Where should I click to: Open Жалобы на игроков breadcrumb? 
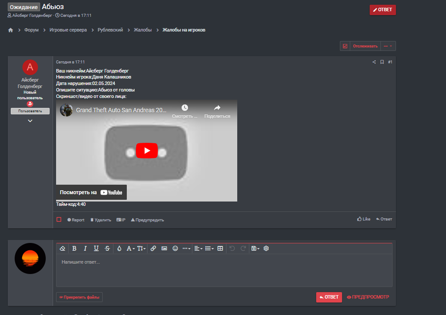point(184,30)
